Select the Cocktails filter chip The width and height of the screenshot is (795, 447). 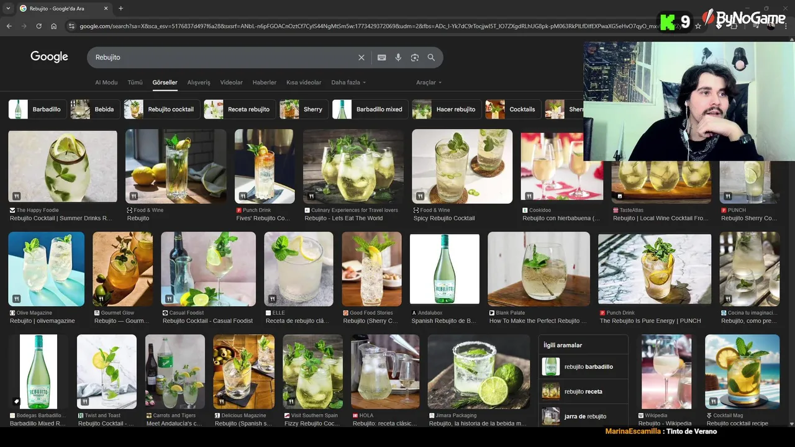point(513,109)
